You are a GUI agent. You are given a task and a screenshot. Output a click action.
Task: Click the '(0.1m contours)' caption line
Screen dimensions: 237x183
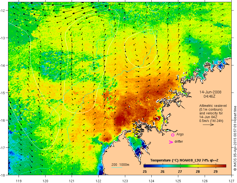211,110
